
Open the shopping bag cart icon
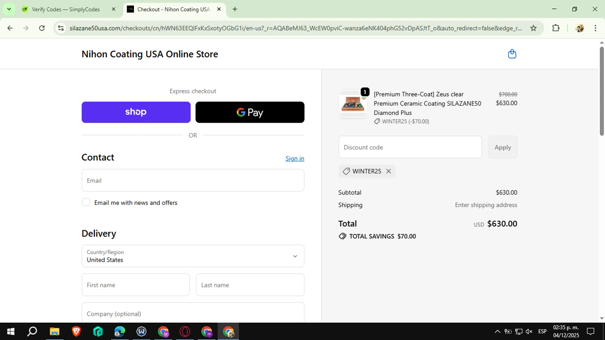pyautogui.click(x=512, y=54)
